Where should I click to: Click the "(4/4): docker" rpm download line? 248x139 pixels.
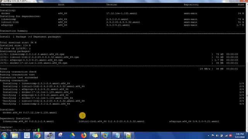pyautogui.click(x=34, y=63)
